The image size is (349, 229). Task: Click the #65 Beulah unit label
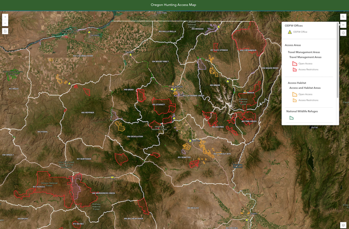pyautogui.click(x=193, y=208)
